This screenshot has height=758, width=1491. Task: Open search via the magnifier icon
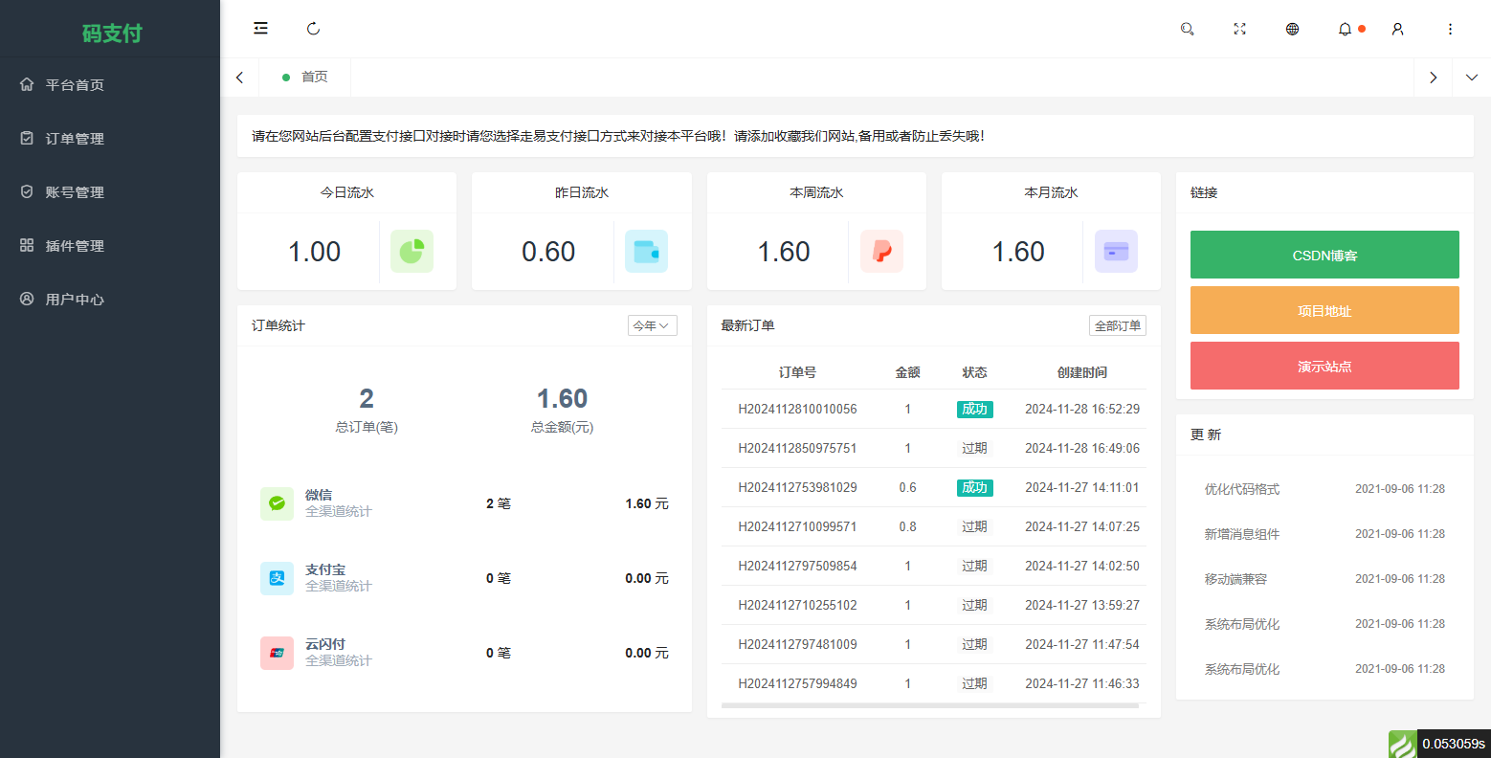(x=1187, y=29)
